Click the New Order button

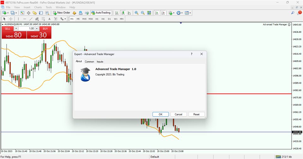(62, 13)
